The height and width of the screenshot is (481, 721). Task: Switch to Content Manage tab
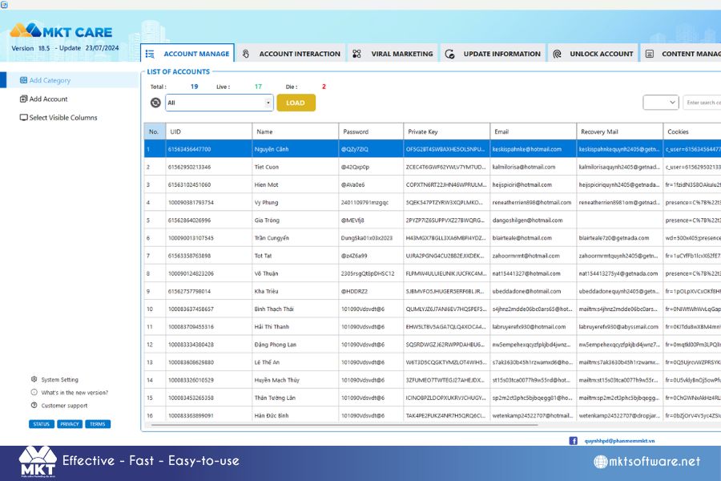[x=681, y=54]
